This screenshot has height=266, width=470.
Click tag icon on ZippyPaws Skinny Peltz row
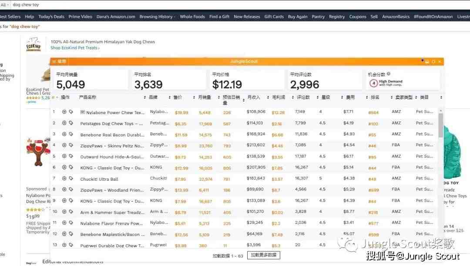[71, 145]
